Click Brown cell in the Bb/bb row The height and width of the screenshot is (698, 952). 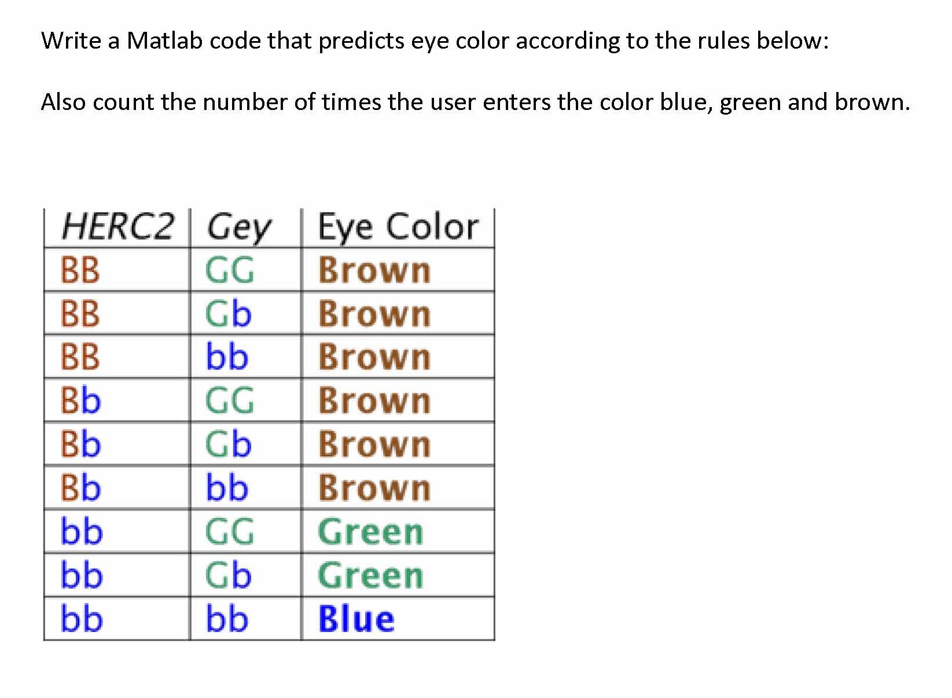374,488
